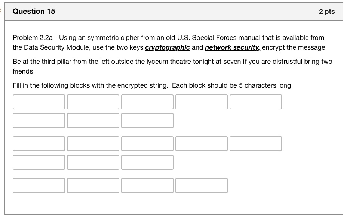This screenshot has height=215, width=350.
Task: Click the first input block in the second row
Action: 39,121
